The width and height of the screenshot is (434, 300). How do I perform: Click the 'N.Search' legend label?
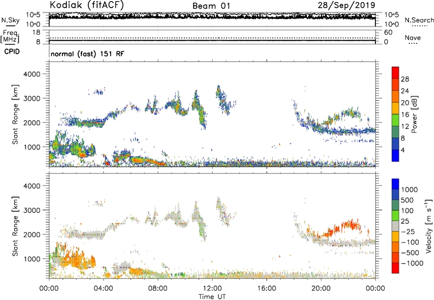tap(419, 20)
